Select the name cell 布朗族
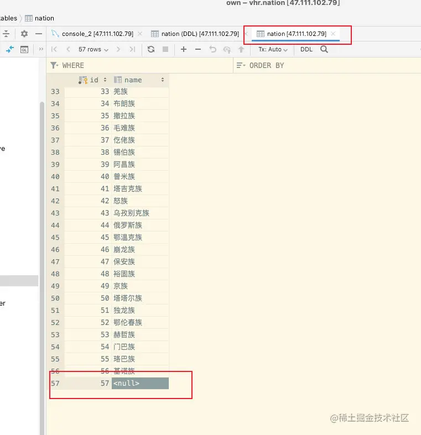 140,103
